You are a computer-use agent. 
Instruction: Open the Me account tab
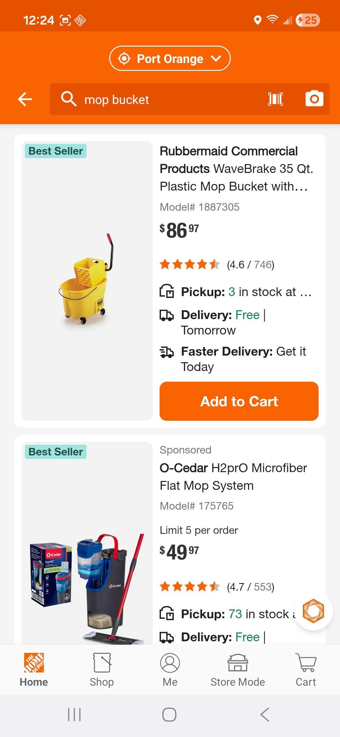pyautogui.click(x=170, y=670)
